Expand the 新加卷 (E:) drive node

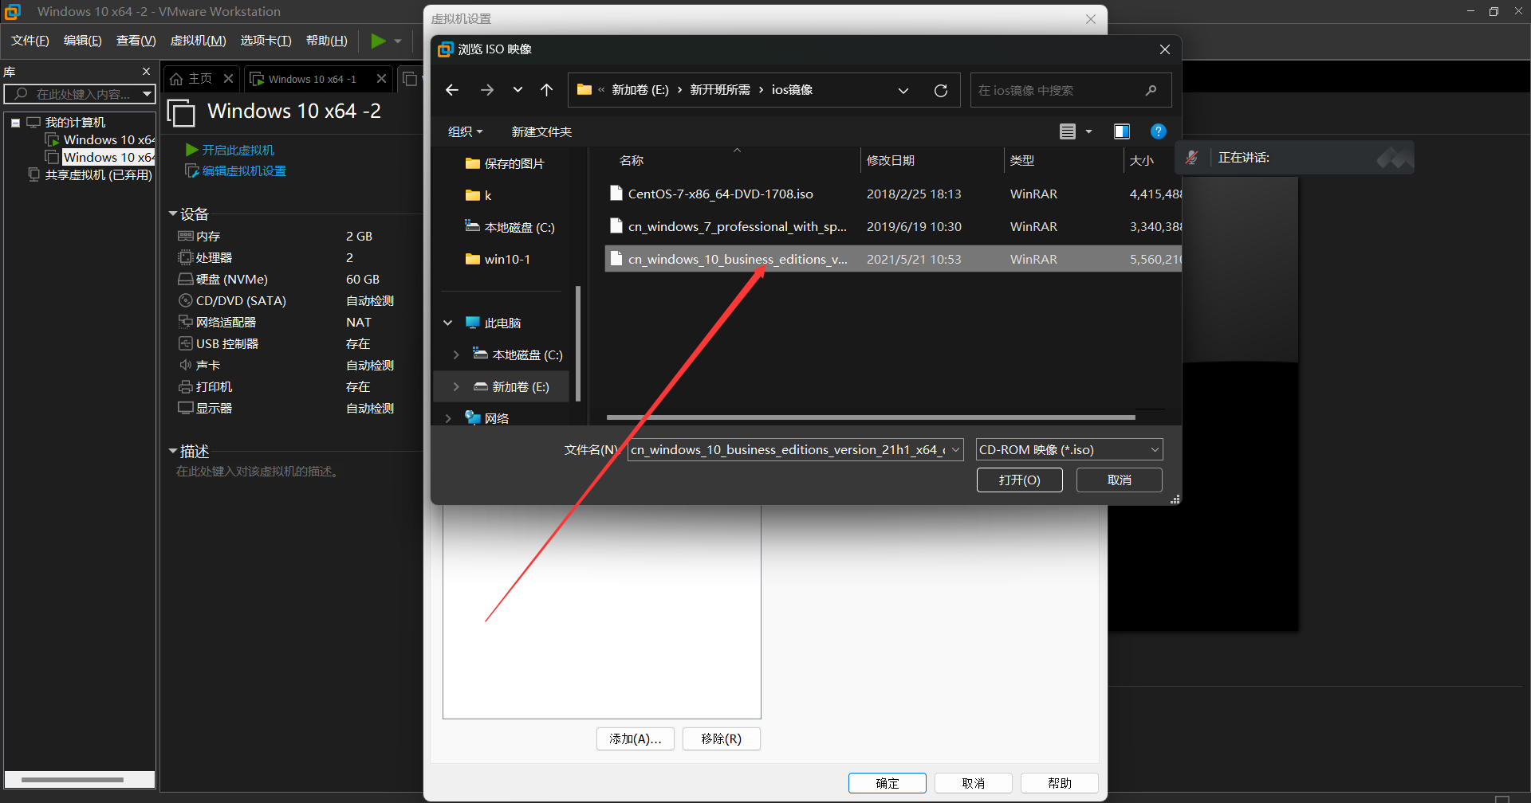click(x=456, y=386)
